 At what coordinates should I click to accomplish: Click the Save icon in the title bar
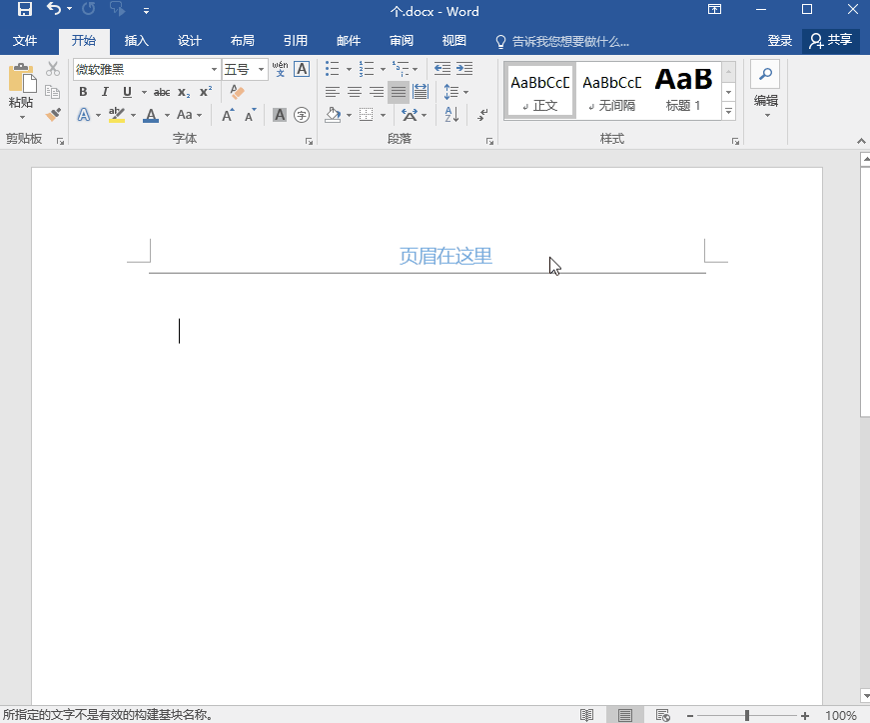(x=24, y=11)
